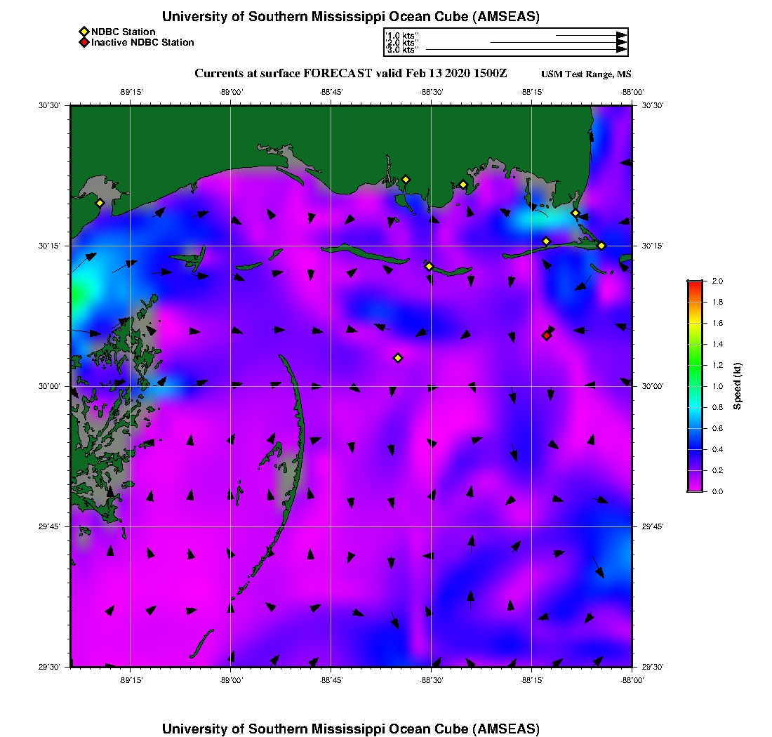Screen dimensions: 772x737
Task: Click the top "University of Southern Mississippi" heading
Action: pyautogui.click(x=350, y=16)
